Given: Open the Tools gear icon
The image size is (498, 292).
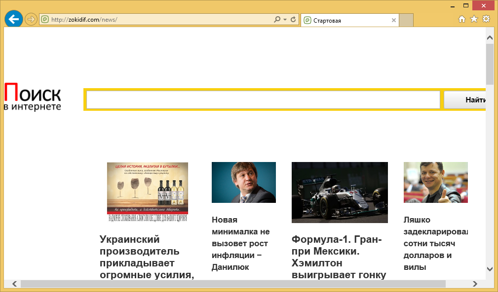Looking at the screenshot, I should click(x=486, y=19).
